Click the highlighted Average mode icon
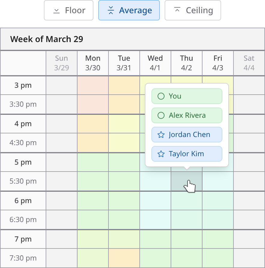Screen dimensions: 265x268 (111, 10)
